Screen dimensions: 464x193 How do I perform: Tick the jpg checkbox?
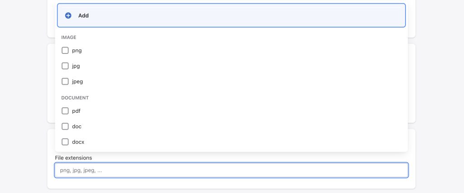coord(65,66)
